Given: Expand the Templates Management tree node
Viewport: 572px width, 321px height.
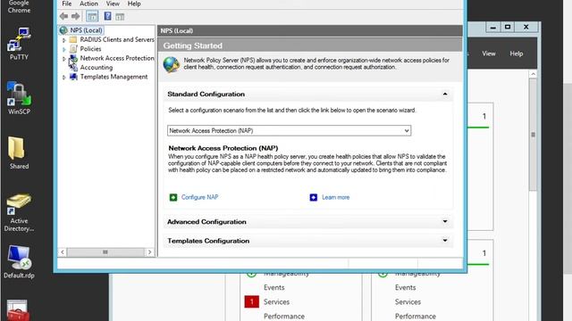Looking at the screenshot, I should tap(64, 78).
